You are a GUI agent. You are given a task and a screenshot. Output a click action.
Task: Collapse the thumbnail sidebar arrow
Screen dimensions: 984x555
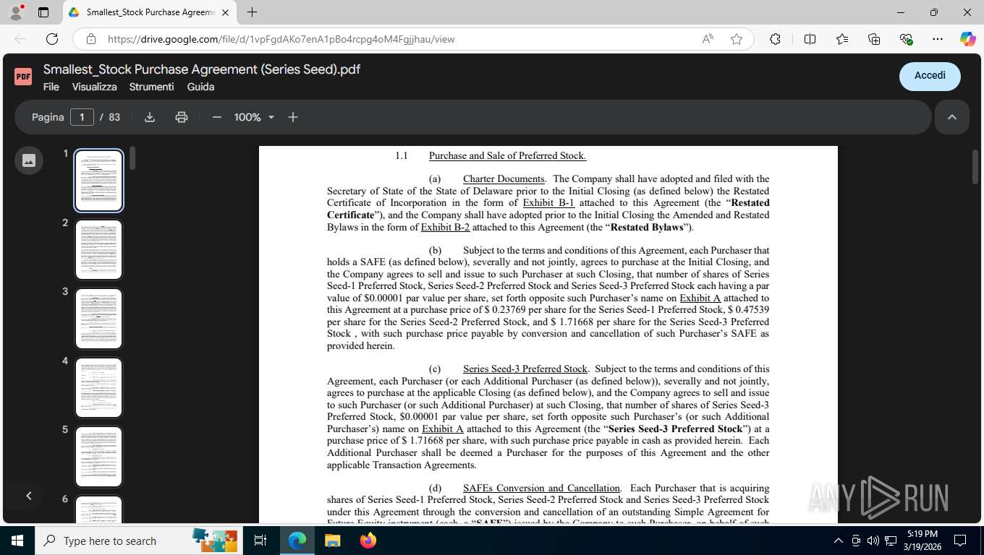(29, 496)
